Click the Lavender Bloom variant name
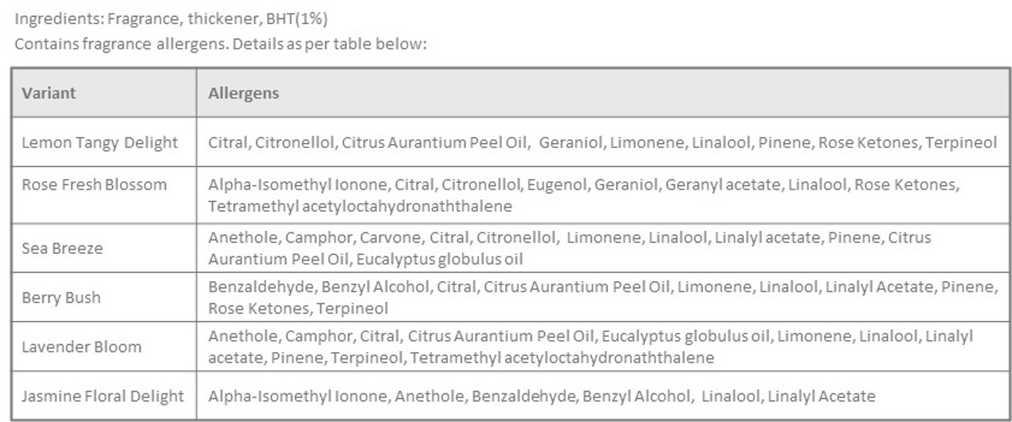This screenshot has height=422, width=1012. click(81, 347)
